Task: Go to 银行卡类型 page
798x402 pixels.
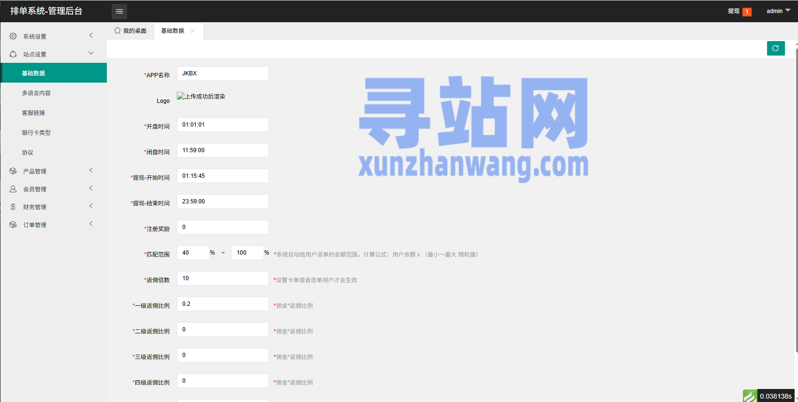Action: tap(36, 133)
